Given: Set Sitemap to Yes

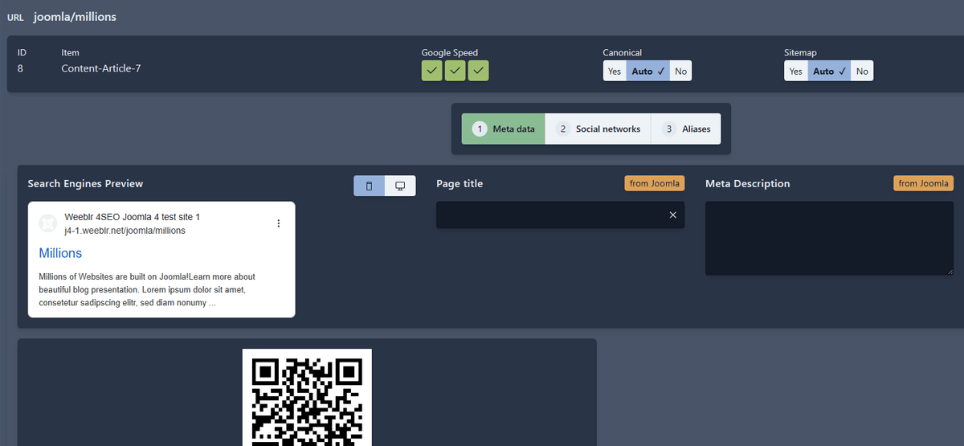Looking at the screenshot, I should (796, 72).
